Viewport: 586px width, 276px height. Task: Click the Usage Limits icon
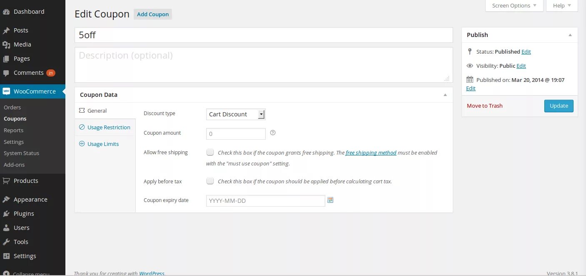click(x=82, y=144)
